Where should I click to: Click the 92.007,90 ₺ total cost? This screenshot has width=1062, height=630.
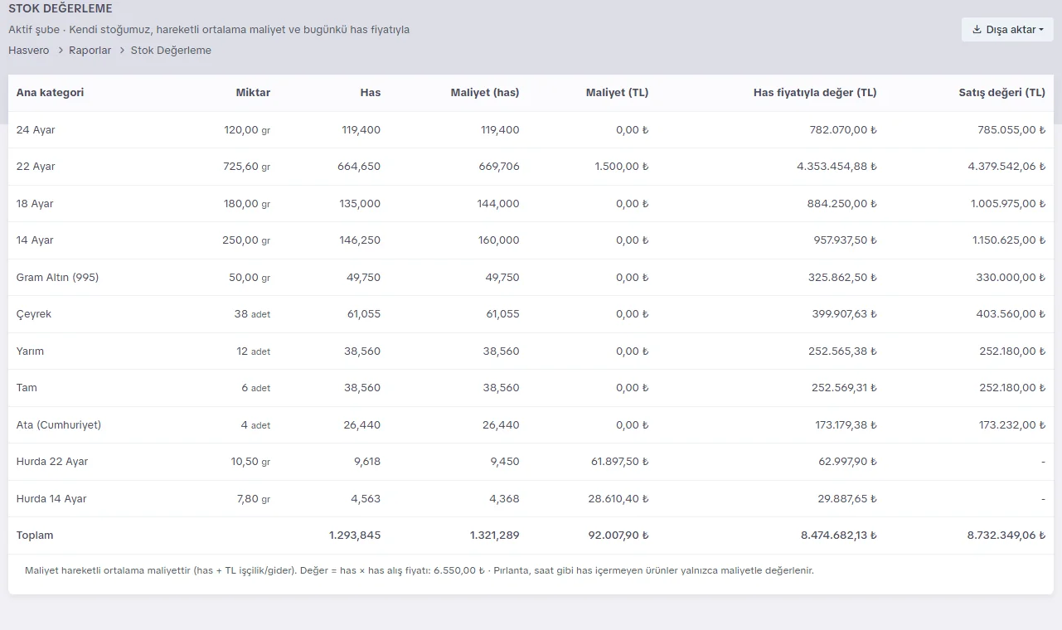(618, 535)
